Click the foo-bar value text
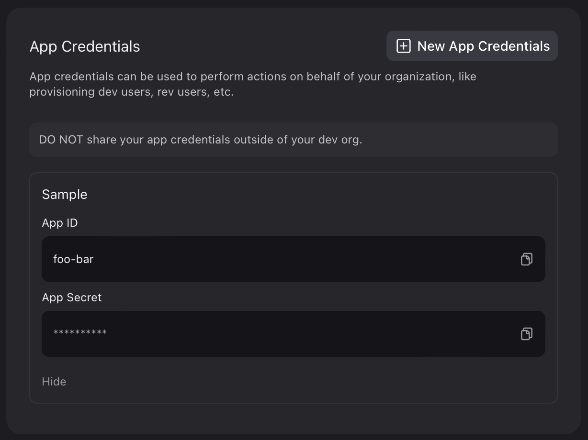The height and width of the screenshot is (440, 588). coord(73,259)
